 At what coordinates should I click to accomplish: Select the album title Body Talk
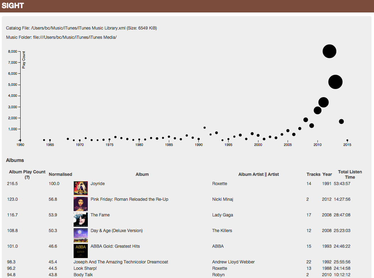click(83, 275)
